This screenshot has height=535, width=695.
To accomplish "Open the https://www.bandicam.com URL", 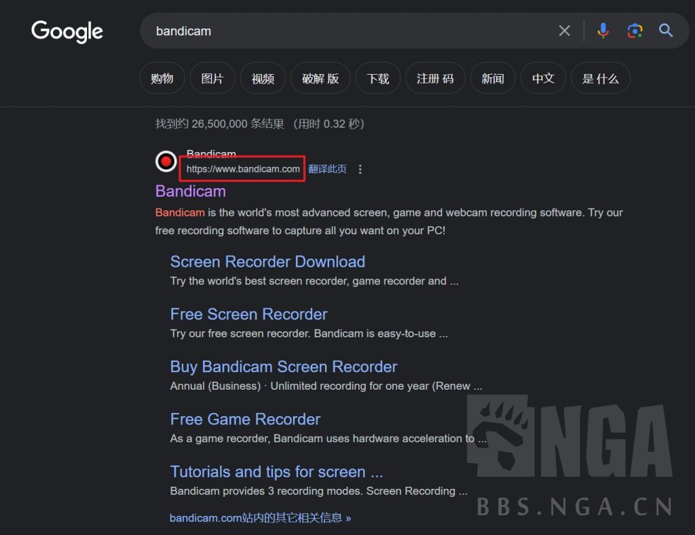I will point(243,169).
